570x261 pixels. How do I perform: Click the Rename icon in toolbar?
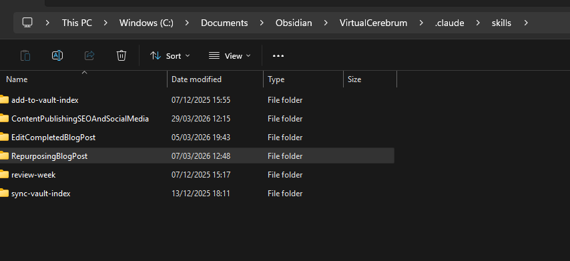(57, 55)
